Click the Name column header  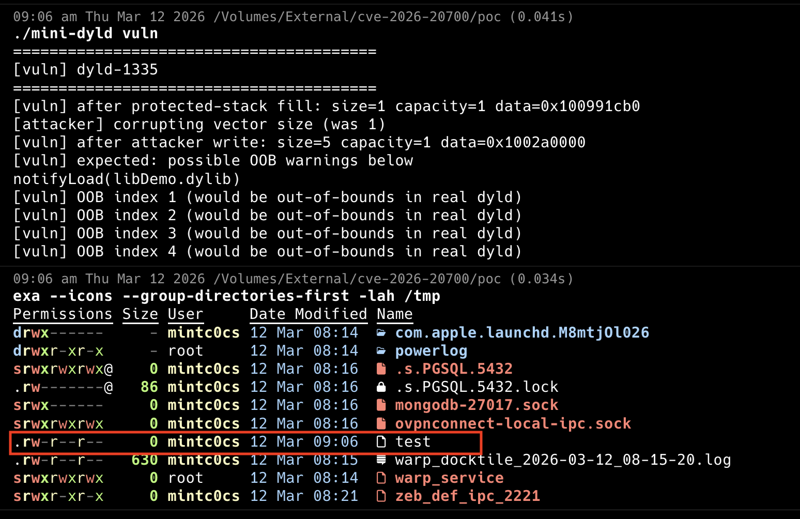[394, 314]
